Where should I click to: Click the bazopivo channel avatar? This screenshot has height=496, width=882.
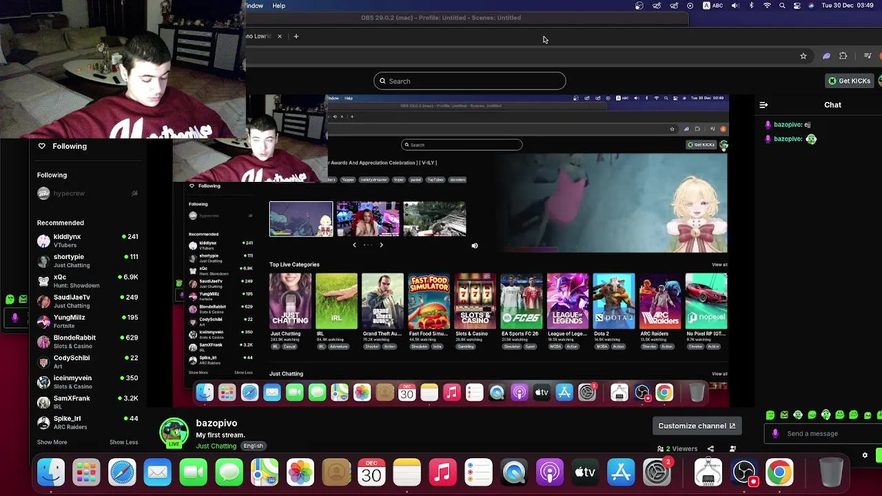coord(174,433)
